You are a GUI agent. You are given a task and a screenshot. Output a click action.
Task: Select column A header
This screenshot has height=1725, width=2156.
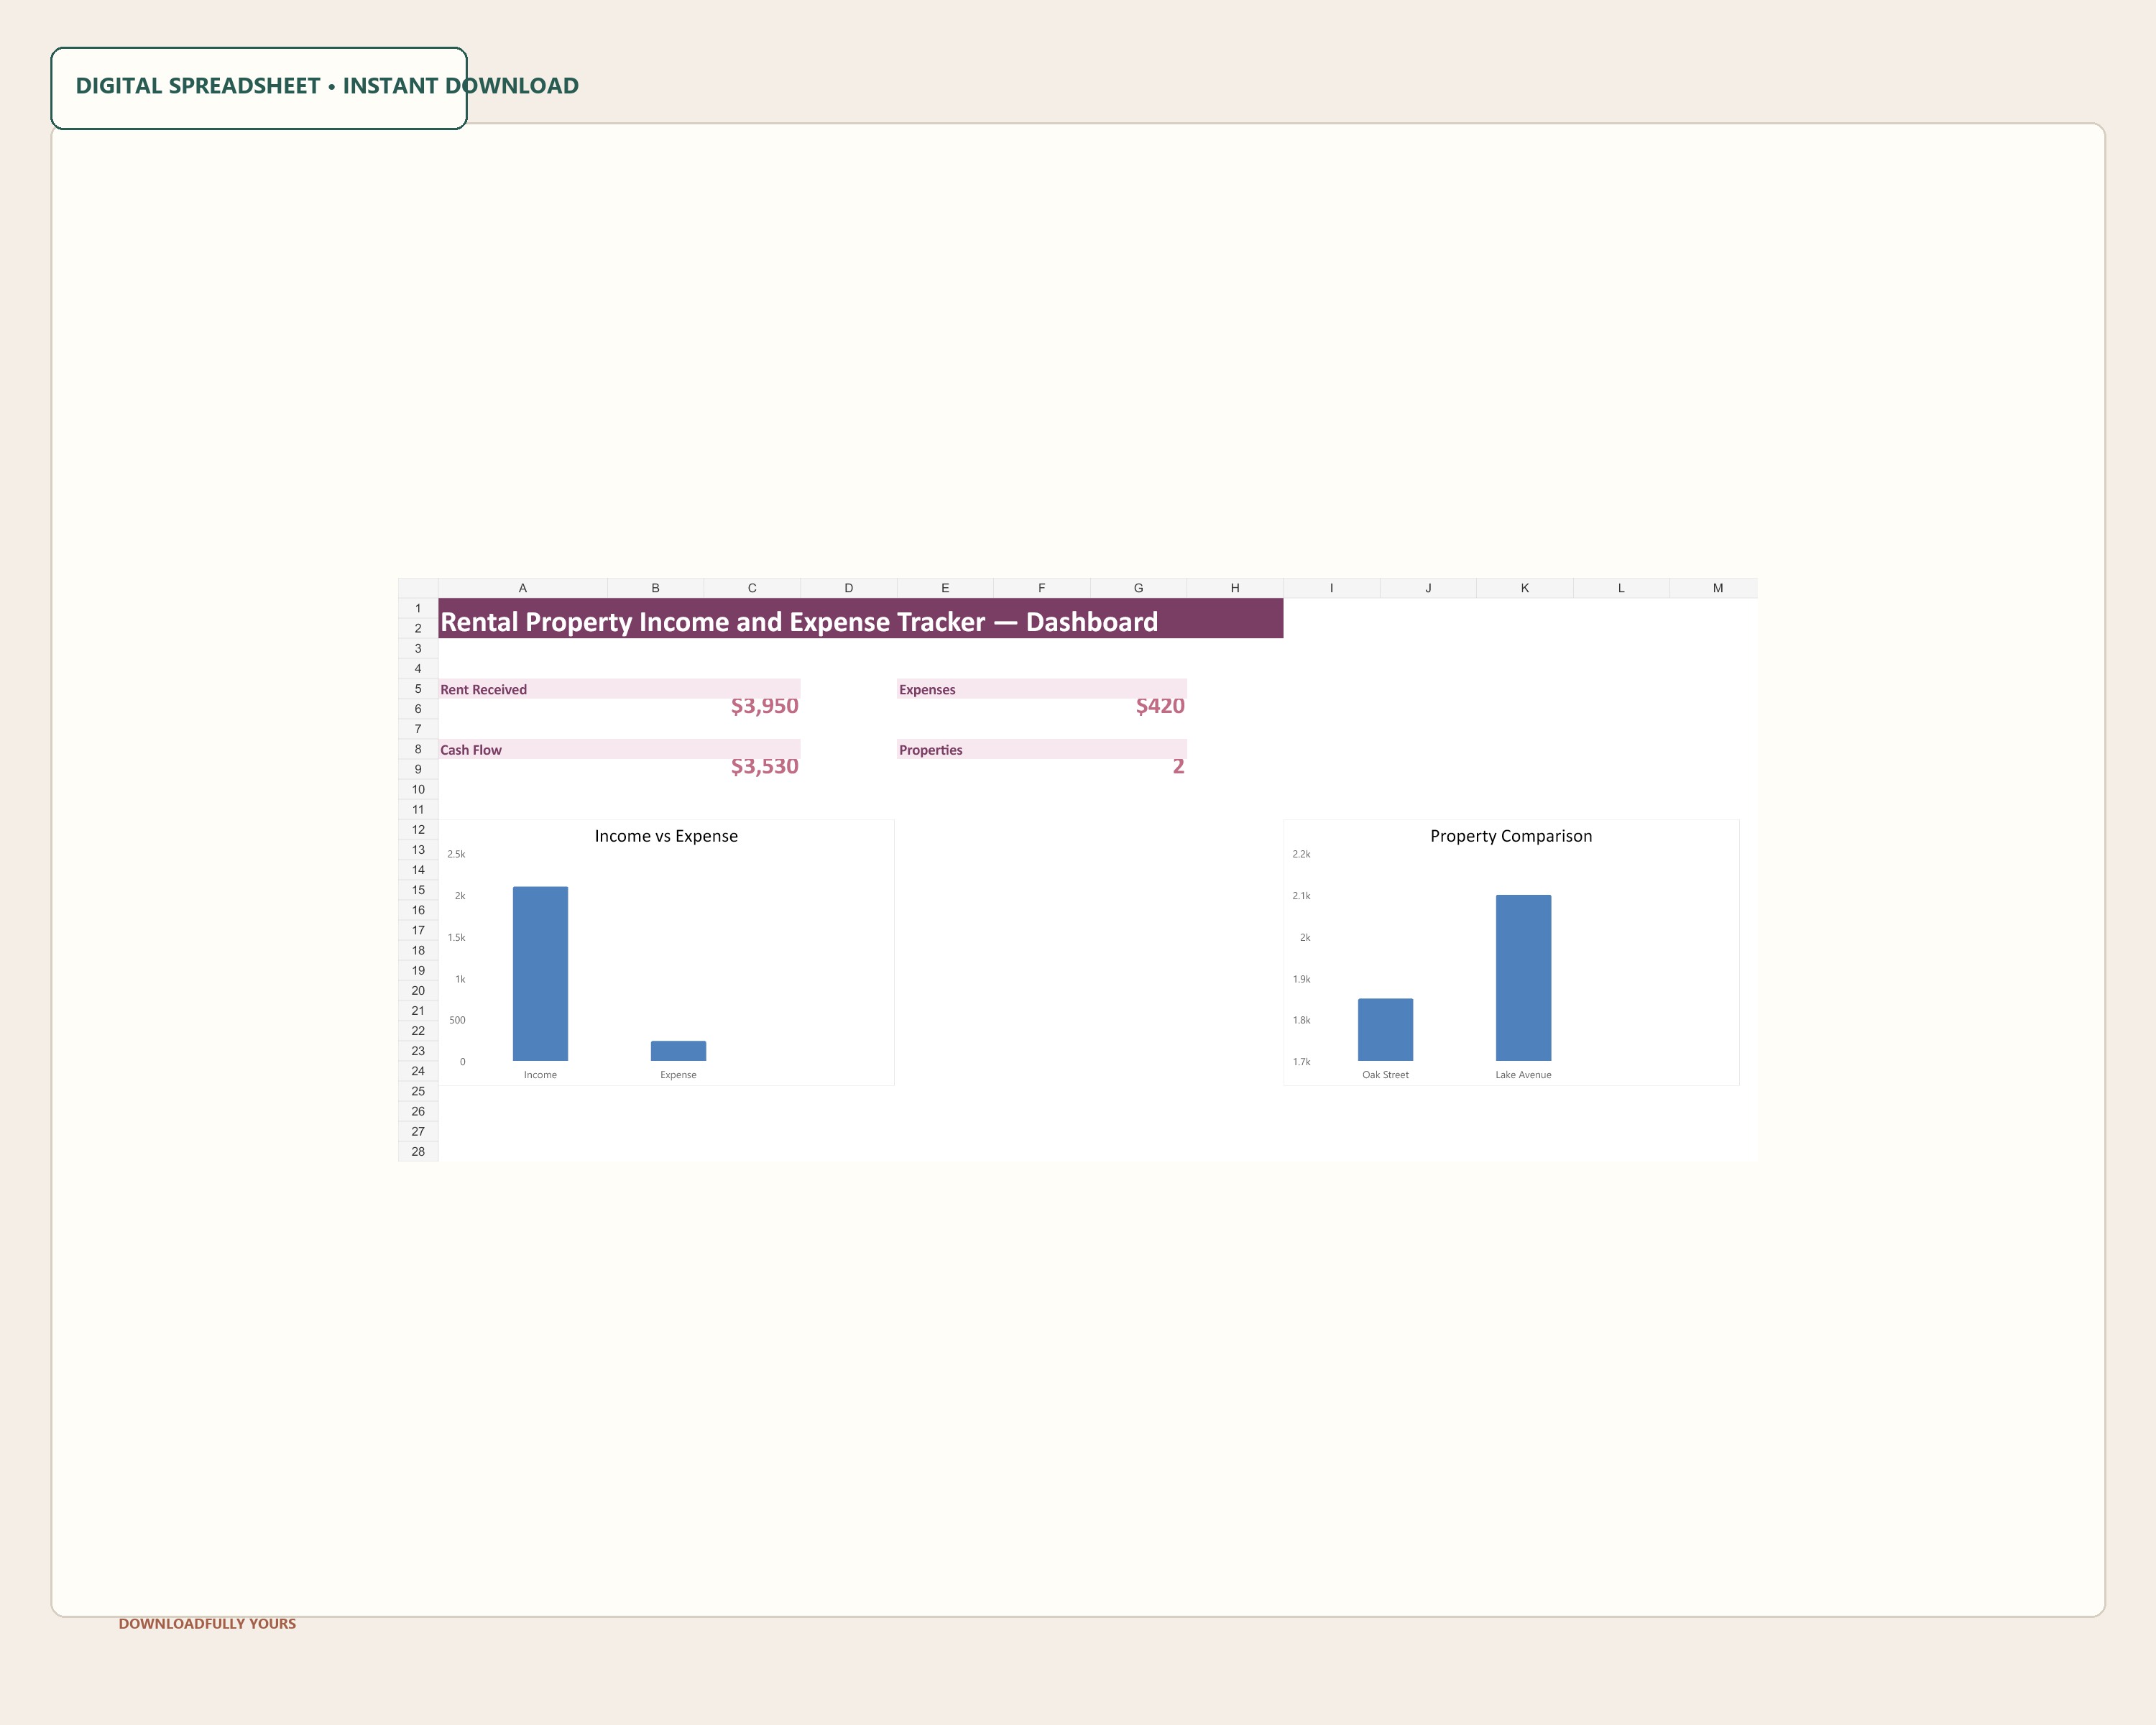[523, 588]
